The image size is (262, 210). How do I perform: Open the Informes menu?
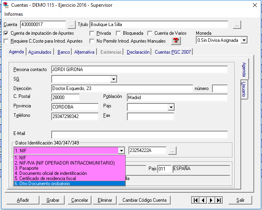13,14
